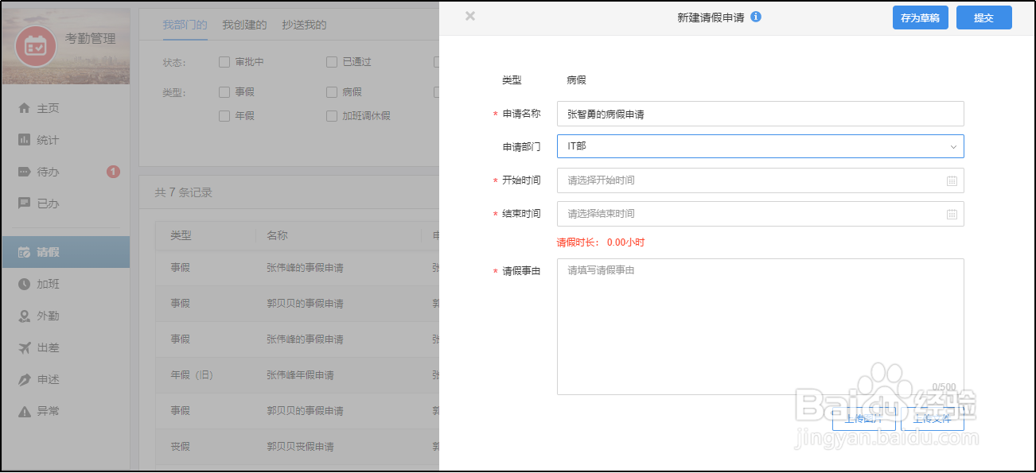Go to 主页 in the sidebar

pos(48,108)
